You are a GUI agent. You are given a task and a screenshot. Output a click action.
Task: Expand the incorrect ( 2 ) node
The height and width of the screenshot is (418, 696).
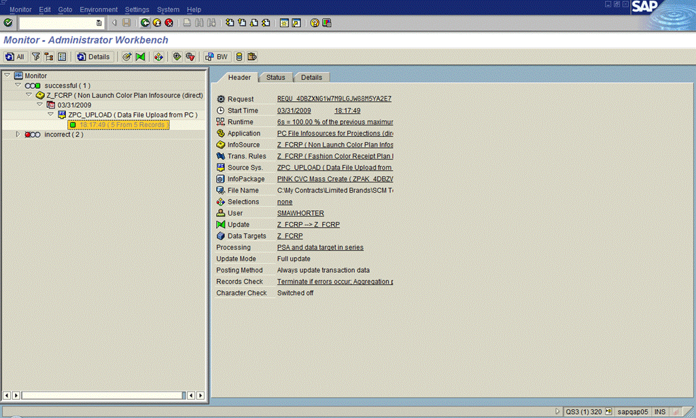[x=18, y=134]
